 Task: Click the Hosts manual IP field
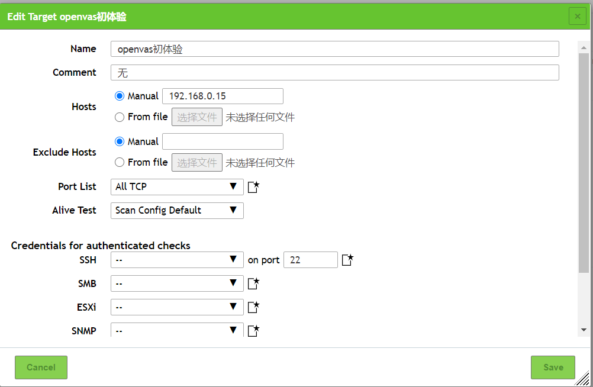(223, 96)
